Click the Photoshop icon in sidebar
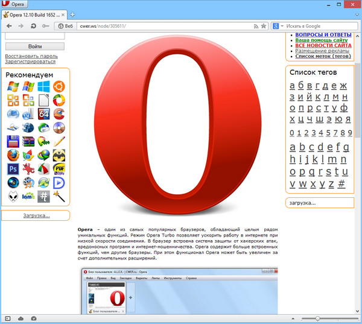 point(13,168)
